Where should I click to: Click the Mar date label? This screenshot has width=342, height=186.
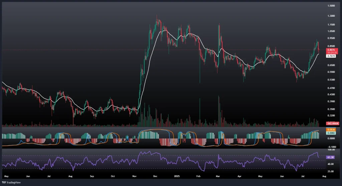(218, 175)
